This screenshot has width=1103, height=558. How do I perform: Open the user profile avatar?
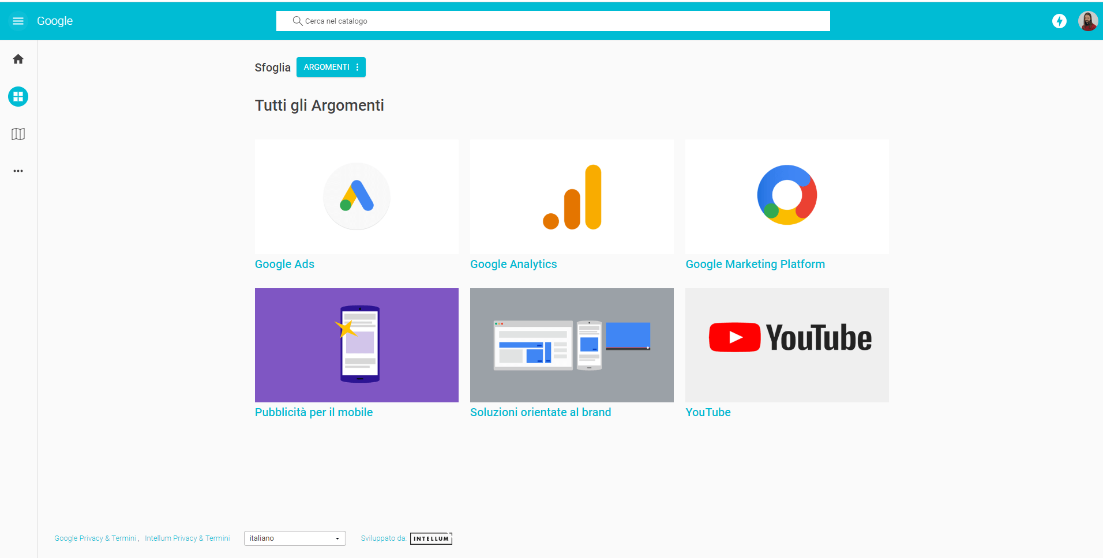point(1087,21)
